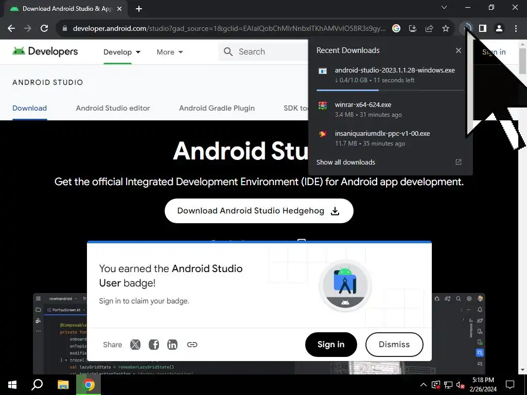Click the Android Developers logo

coord(45,51)
